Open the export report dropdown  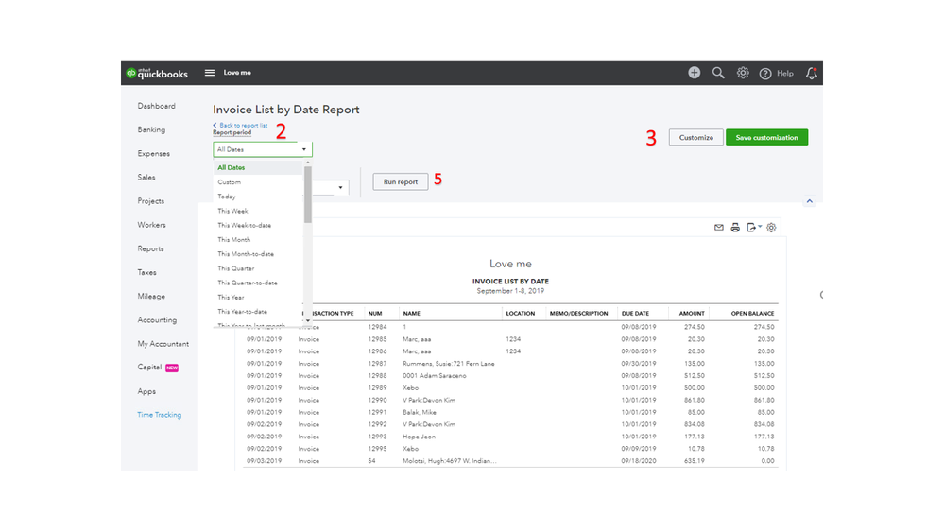pyautogui.click(x=753, y=228)
